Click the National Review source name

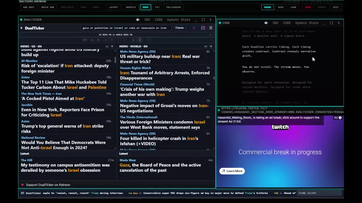click(33, 138)
